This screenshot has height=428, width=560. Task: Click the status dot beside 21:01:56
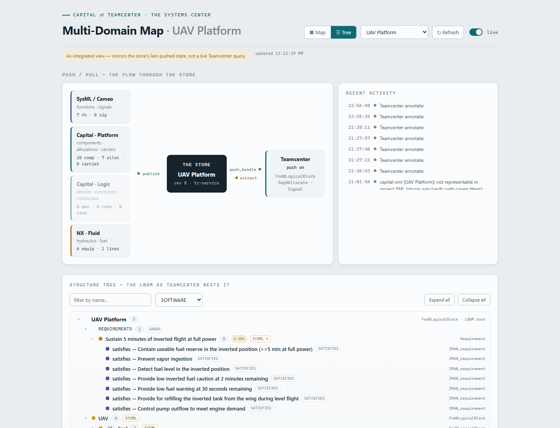pos(375,182)
